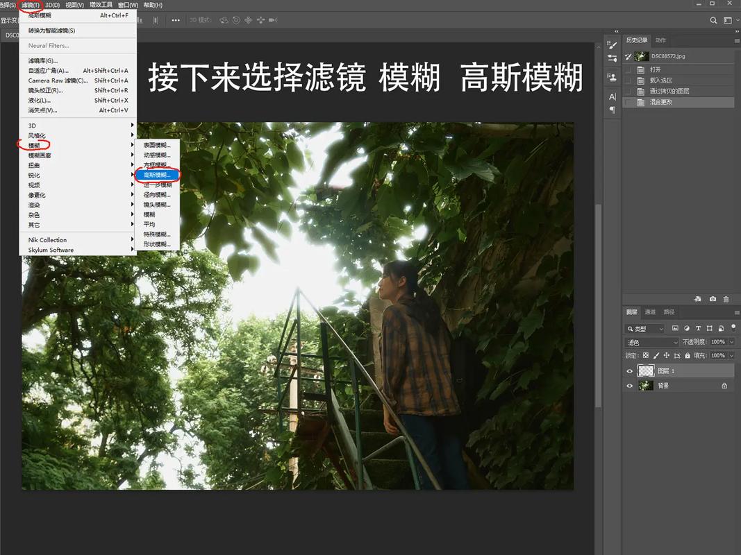Open the 不透明度 opacity dropdown arrow
The width and height of the screenshot is (741, 555).
coord(731,342)
